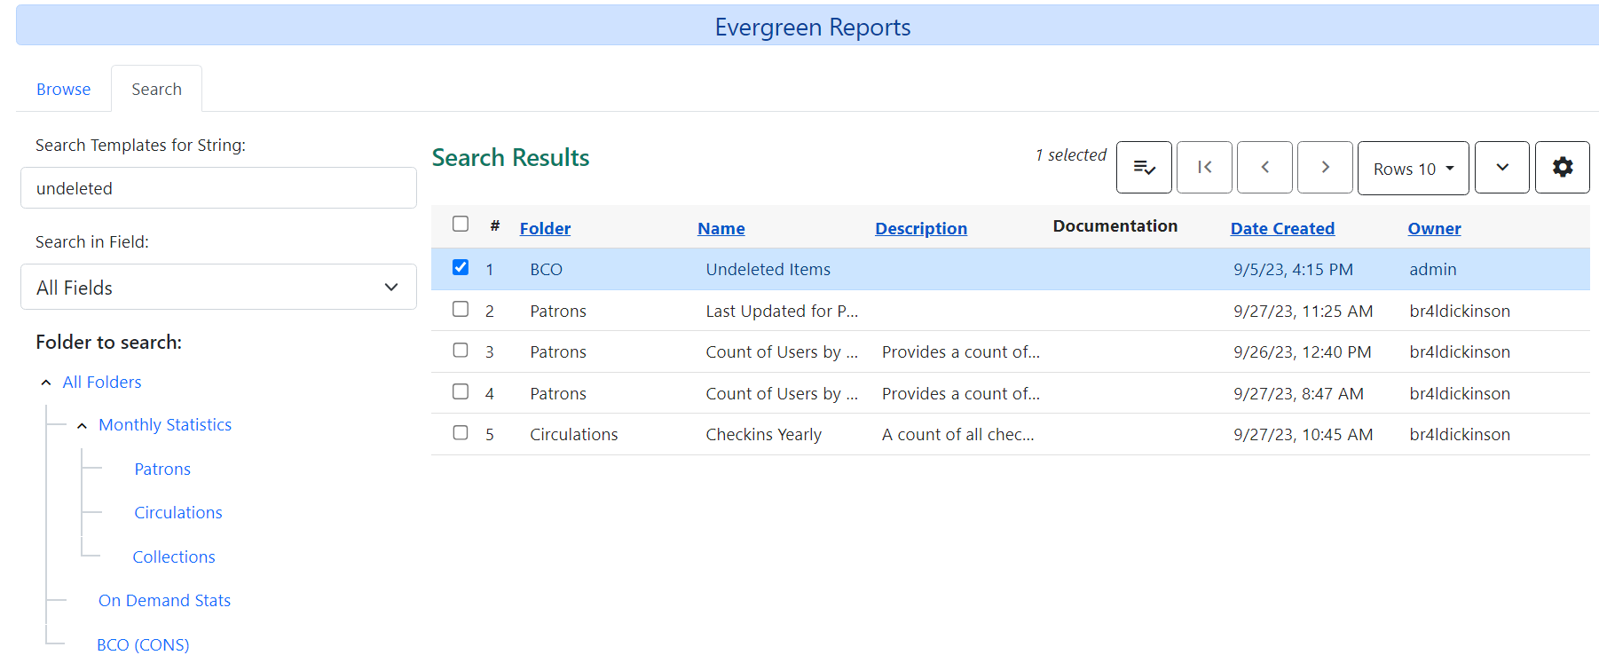The width and height of the screenshot is (1599, 671).
Task: Sort results by Date Created column
Action: tap(1281, 228)
